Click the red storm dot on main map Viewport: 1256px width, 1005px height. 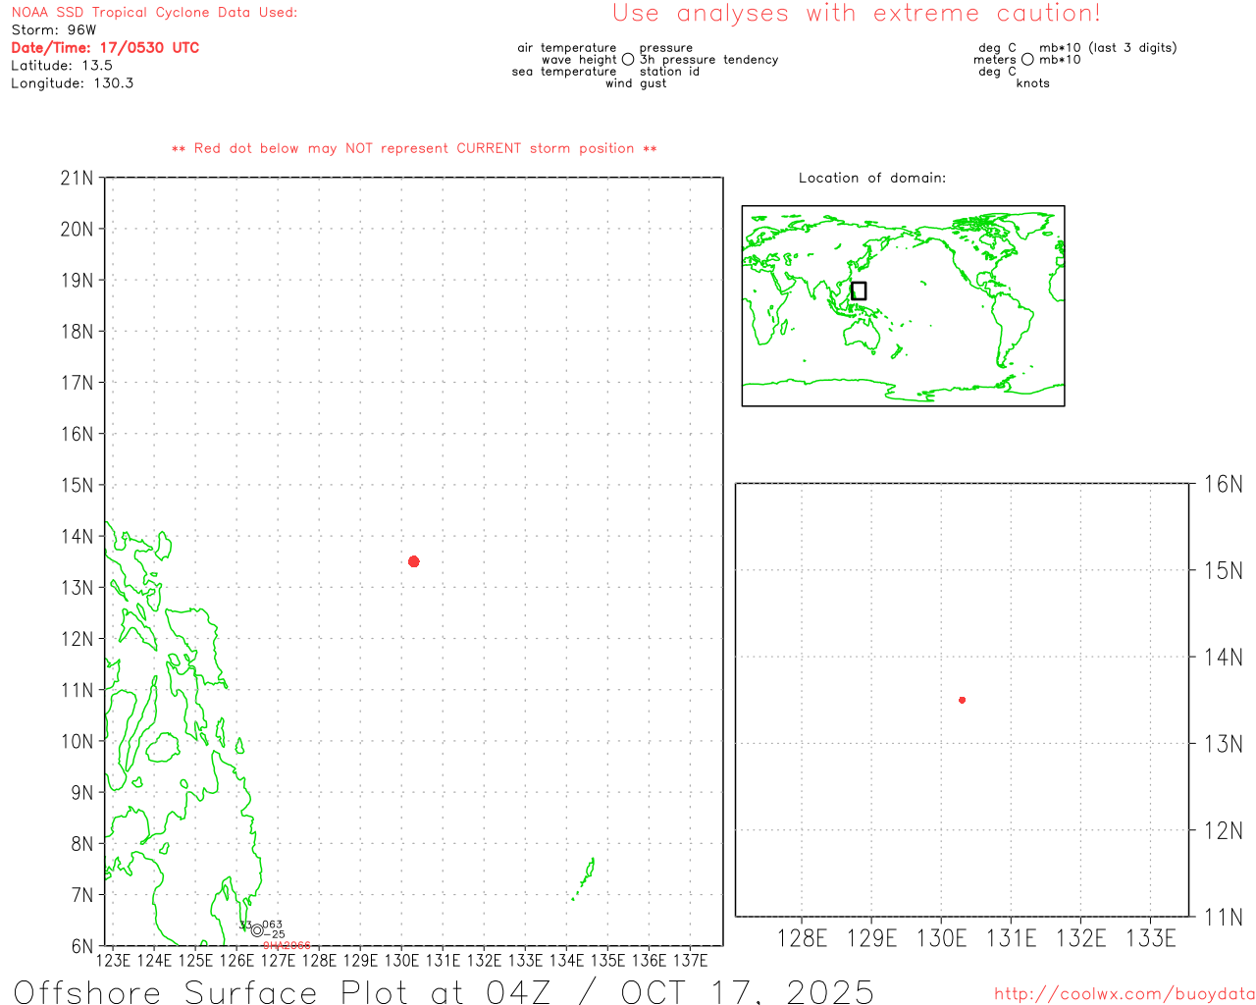413,561
